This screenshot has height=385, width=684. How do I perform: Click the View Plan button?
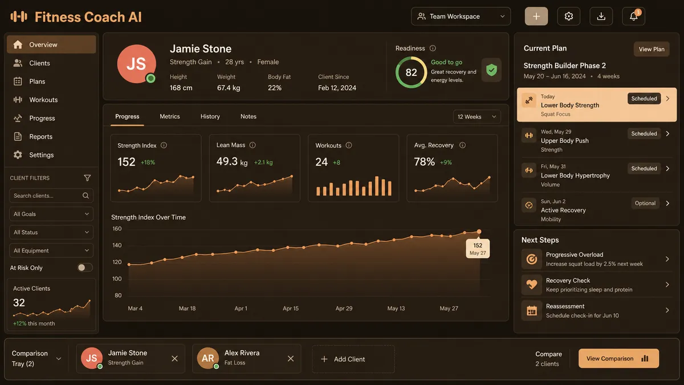click(652, 49)
